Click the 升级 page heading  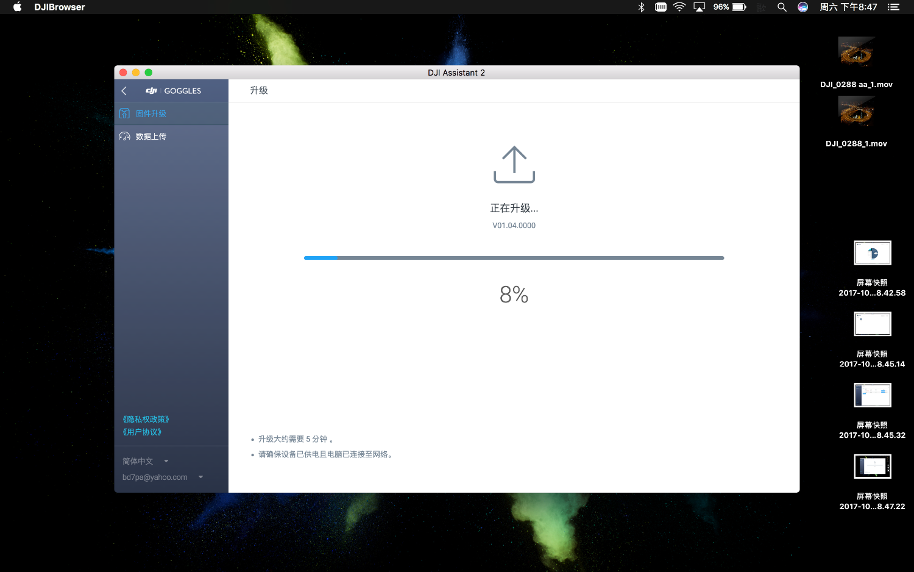point(259,90)
